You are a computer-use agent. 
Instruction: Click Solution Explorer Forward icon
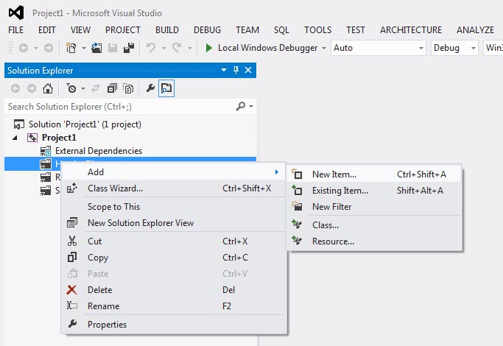click(32, 88)
